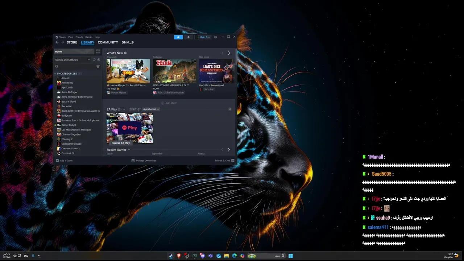The height and width of the screenshot is (261, 464).
Task: Open File Explorer from the taskbar
Action: click(227, 256)
